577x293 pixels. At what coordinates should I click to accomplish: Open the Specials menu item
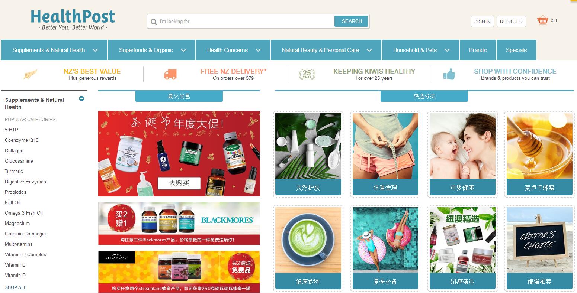coord(516,50)
